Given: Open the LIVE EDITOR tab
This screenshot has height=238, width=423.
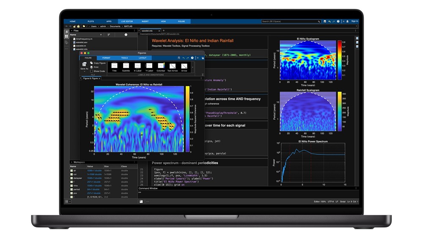Looking at the screenshot, I should tap(127, 21).
